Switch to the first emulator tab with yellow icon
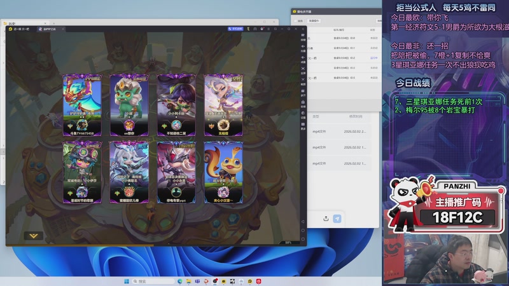The image size is (509, 286). [x=20, y=29]
